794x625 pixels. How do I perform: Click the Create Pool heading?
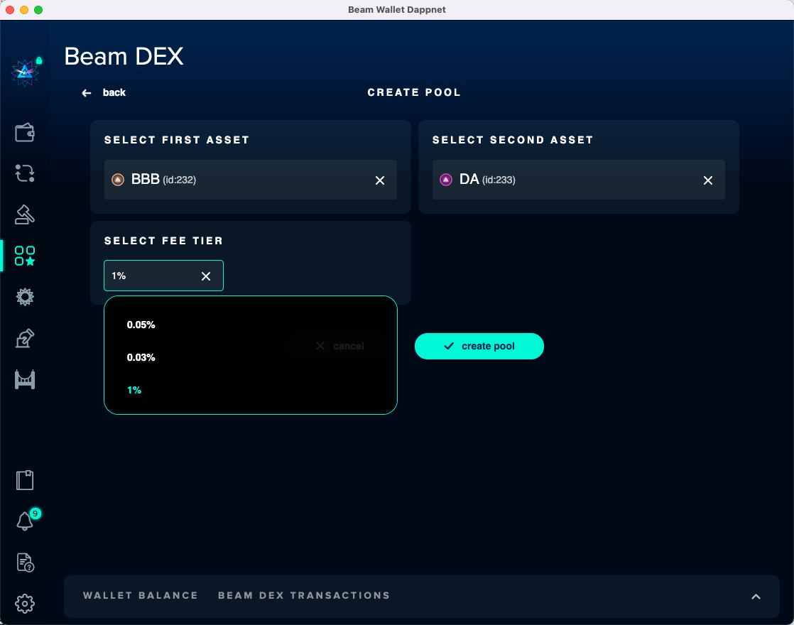click(x=414, y=92)
